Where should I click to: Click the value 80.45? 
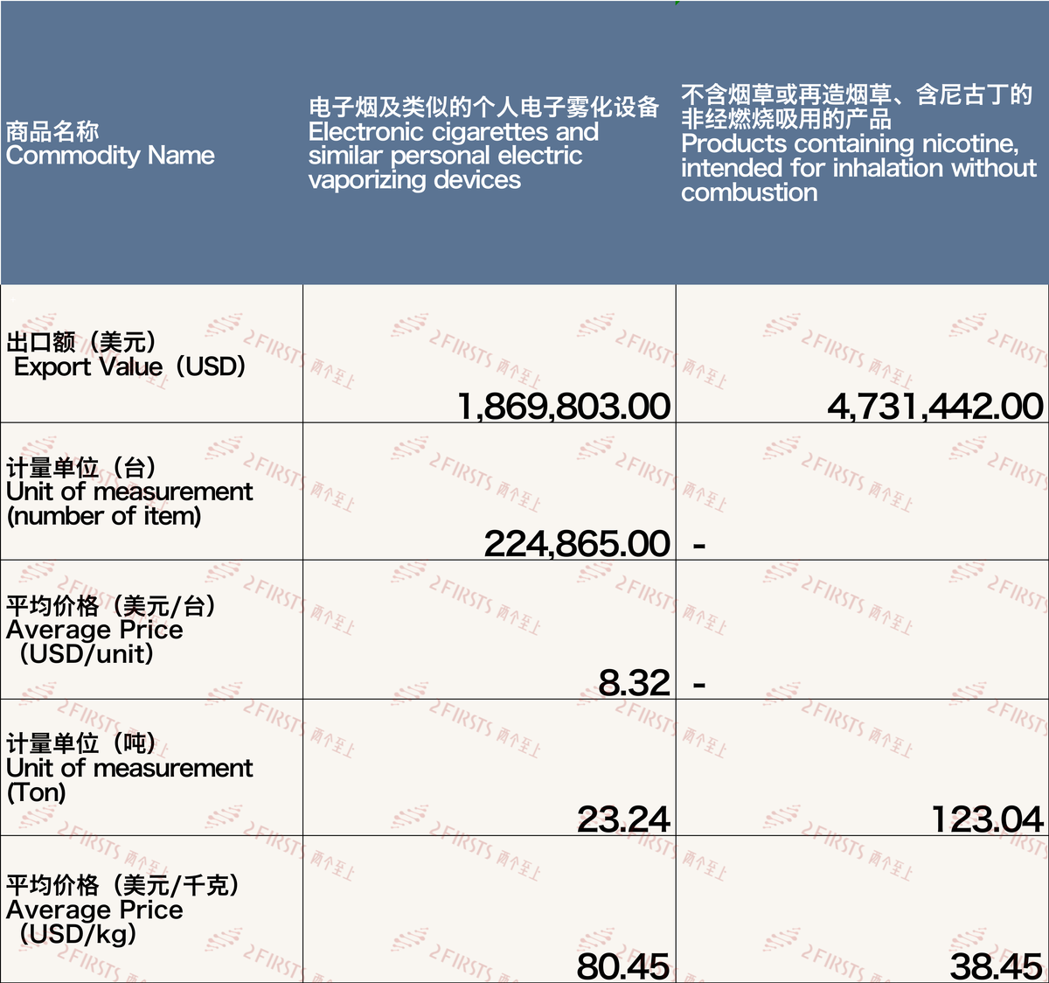pyautogui.click(x=623, y=966)
